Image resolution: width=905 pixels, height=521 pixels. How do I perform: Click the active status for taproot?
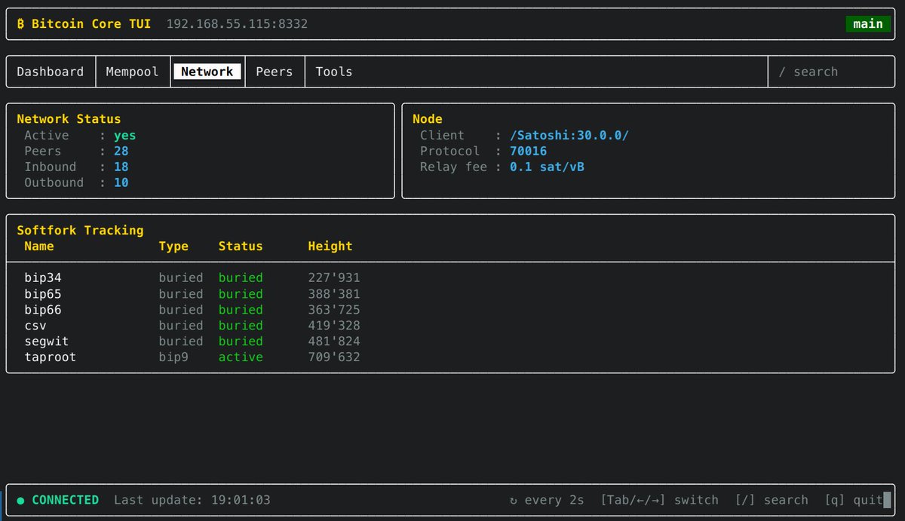click(x=241, y=357)
